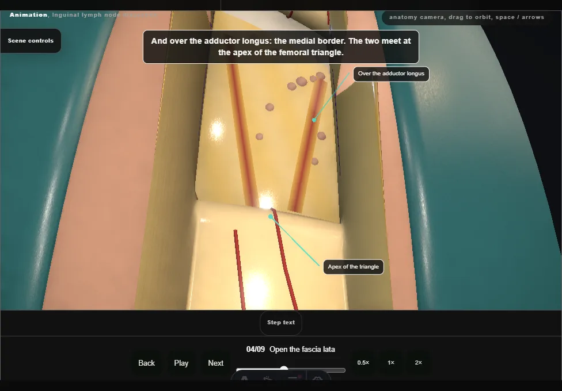Toggle the Step text button
Viewport: 562px width, 391px height.
pyautogui.click(x=281, y=323)
